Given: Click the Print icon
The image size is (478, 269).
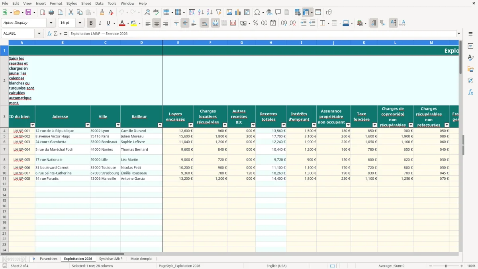Looking at the screenshot, I should (x=51, y=12).
